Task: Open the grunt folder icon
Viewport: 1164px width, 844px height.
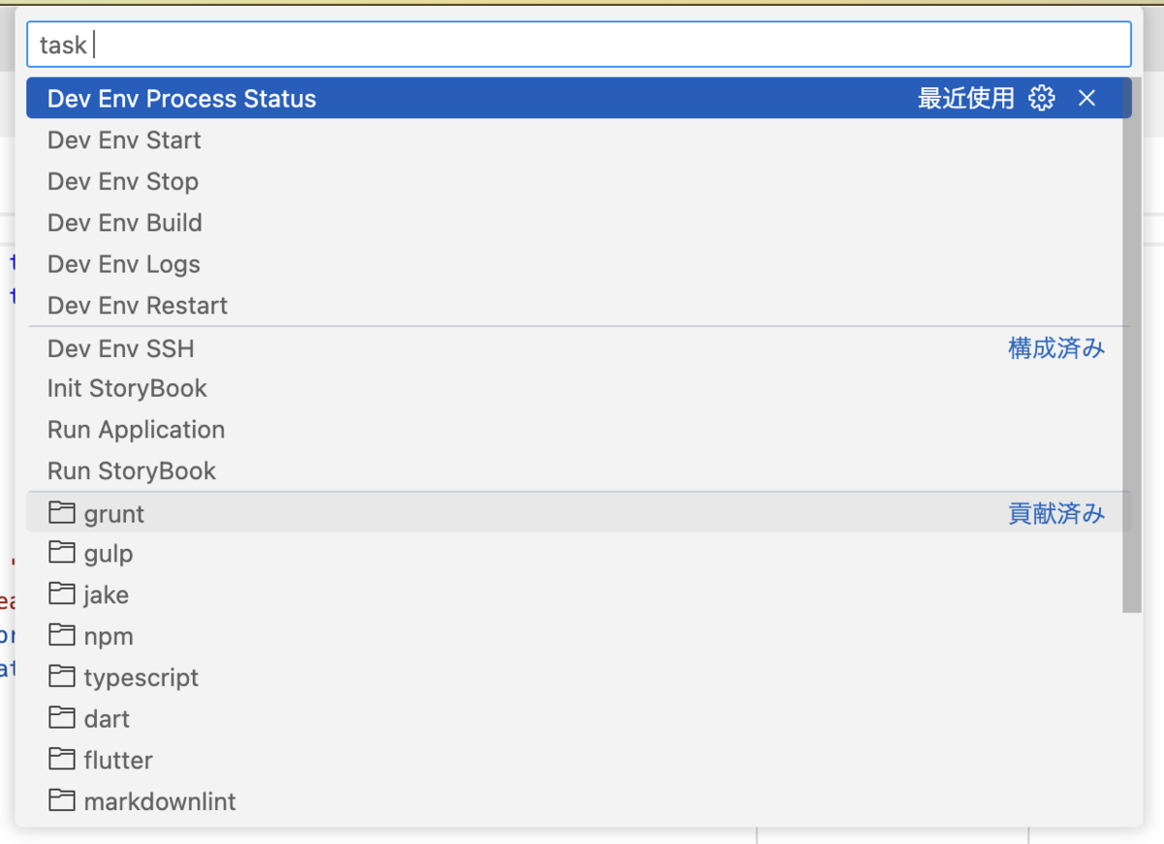Action: tap(62, 512)
